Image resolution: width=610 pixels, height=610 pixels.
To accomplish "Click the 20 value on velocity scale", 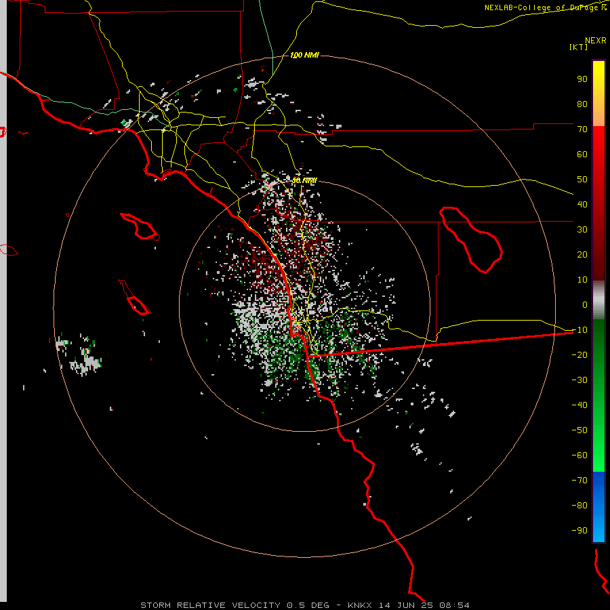I will (582, 255).
